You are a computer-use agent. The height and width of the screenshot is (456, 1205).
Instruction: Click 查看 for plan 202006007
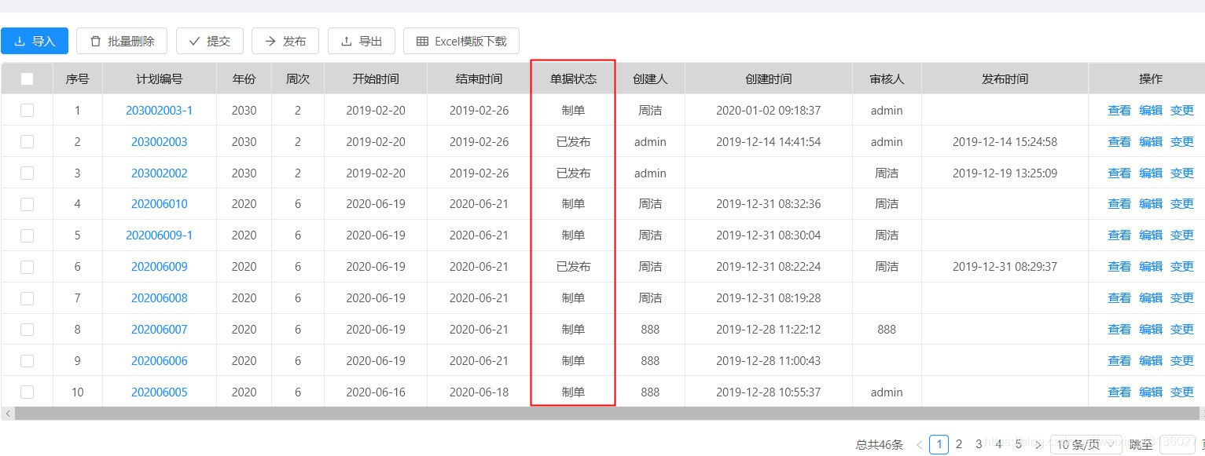1119,330
